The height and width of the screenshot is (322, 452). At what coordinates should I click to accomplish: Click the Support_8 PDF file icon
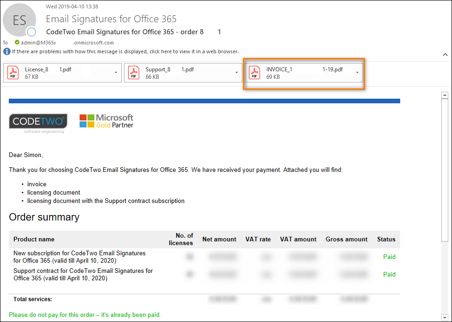(x=134, y=72)
